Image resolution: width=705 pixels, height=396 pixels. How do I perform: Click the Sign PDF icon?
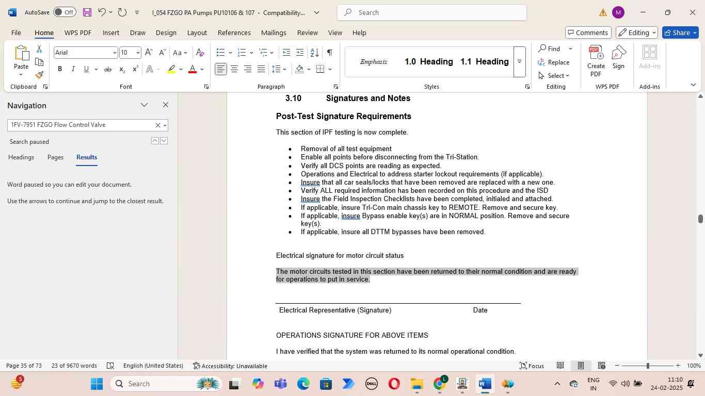pos(618,57)
